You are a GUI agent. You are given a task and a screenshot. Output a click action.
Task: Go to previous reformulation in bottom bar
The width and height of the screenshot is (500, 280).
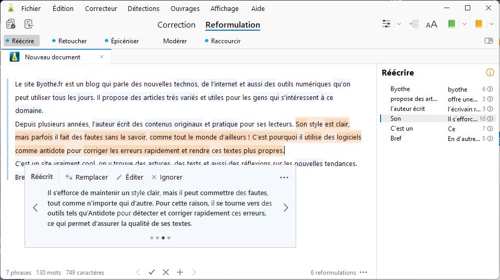(138, 272)
